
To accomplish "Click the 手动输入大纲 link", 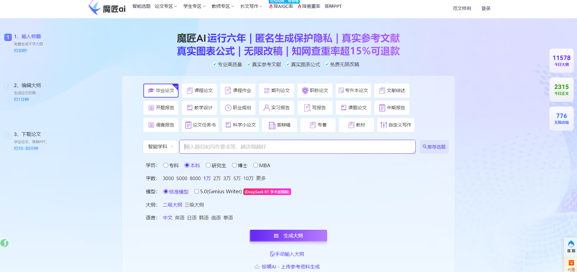I will point(287,254).
